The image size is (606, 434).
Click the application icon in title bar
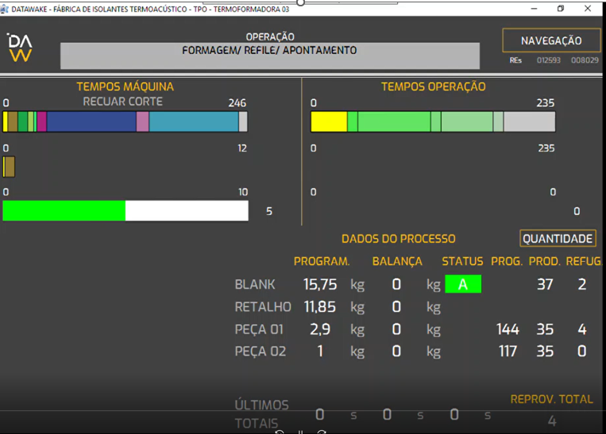coord(5,9)
